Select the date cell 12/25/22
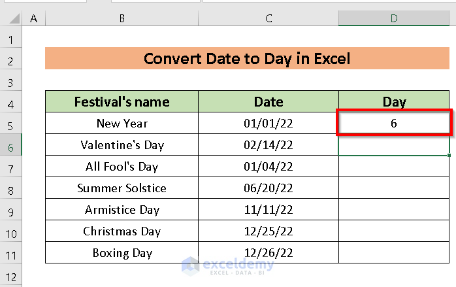 point(269,231)
